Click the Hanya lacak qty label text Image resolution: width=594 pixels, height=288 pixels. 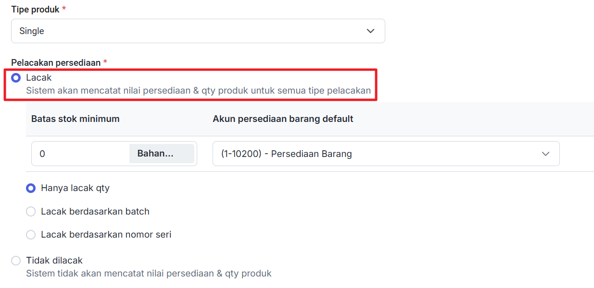click(75, 188)
